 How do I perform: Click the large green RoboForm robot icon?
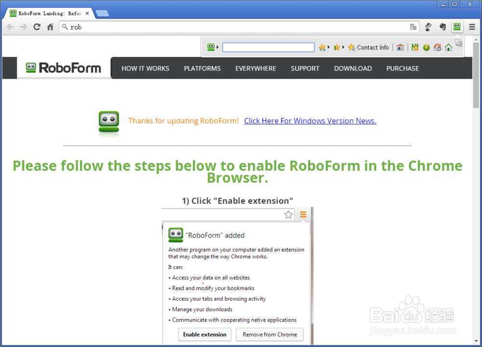(x=109, y=122)
